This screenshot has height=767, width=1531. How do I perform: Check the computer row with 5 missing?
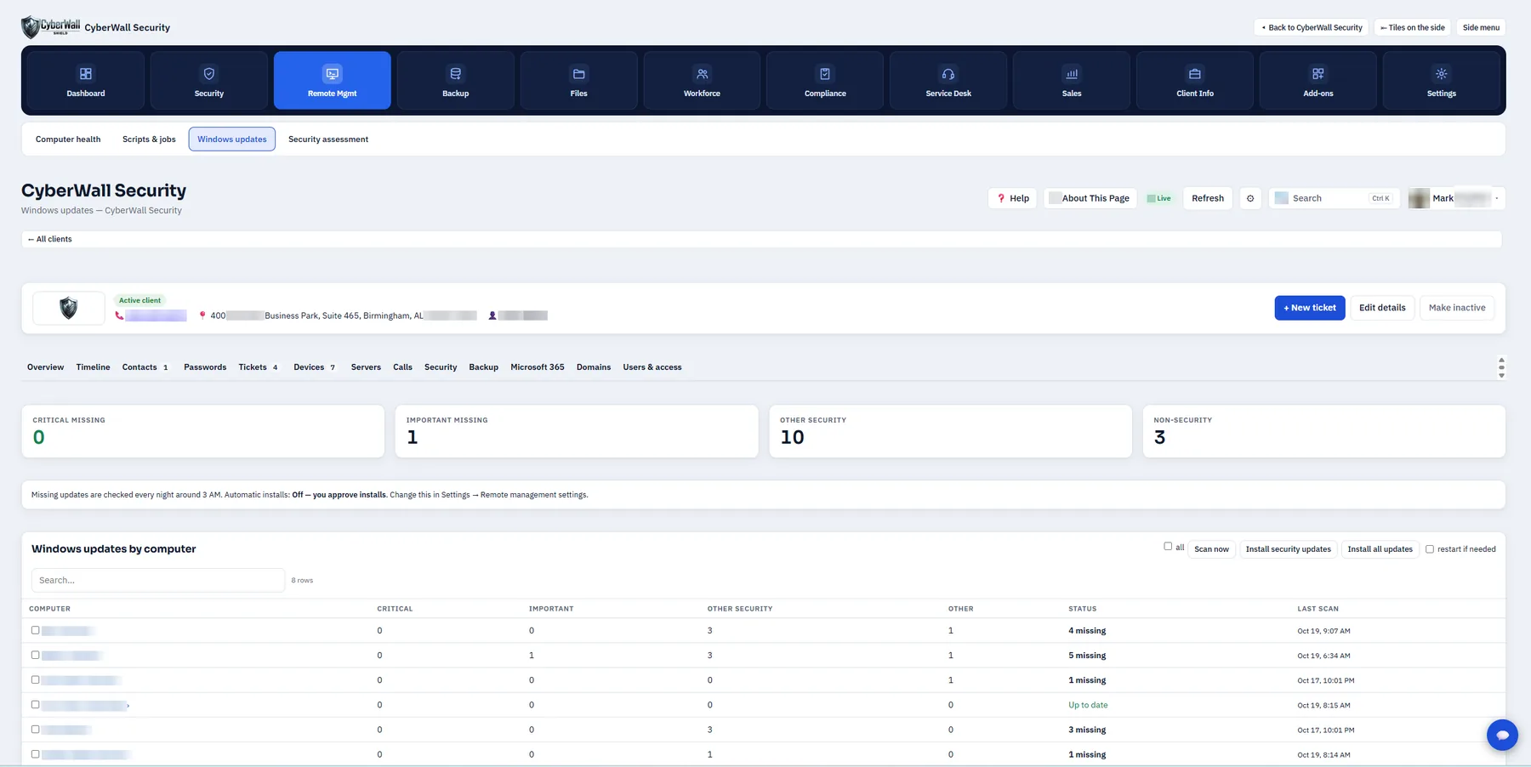(35, 655)
